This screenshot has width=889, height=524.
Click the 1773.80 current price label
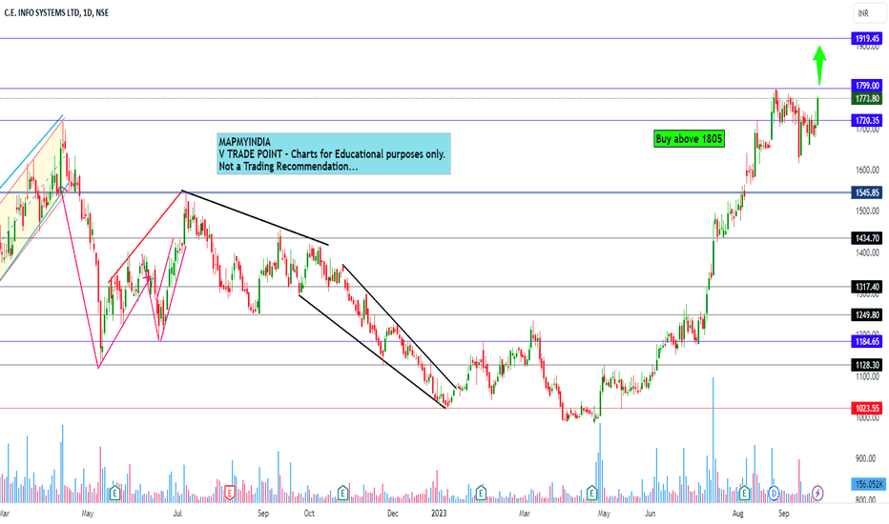pos(867,98)
